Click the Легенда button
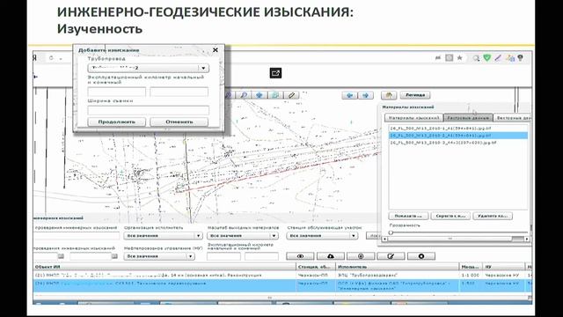 point(415,95)
